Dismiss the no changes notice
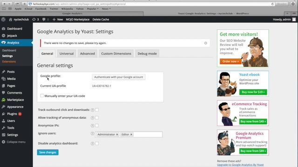The height and width of the screenshot is (167, 298). click(206, 43)
